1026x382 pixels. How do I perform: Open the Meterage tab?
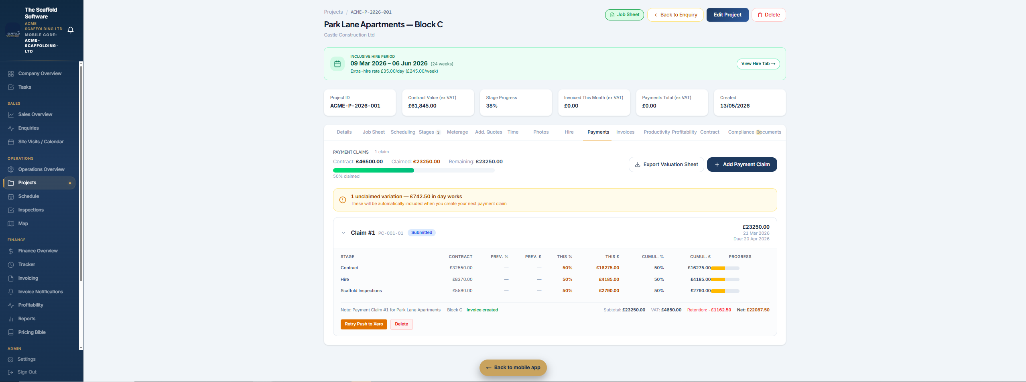(x=457, y=132)
